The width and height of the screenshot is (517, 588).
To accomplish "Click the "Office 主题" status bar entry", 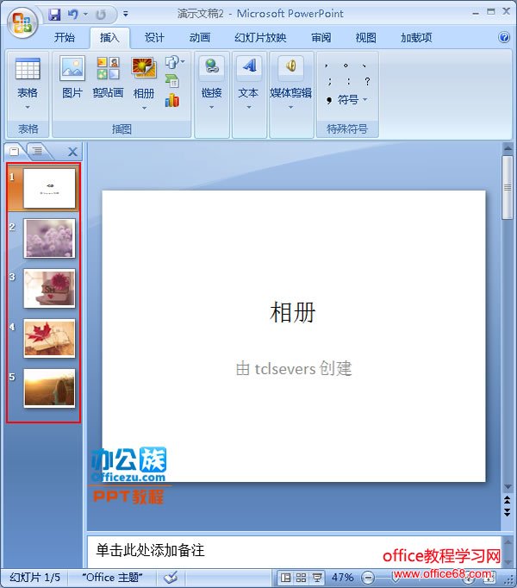I will (112, 577).
